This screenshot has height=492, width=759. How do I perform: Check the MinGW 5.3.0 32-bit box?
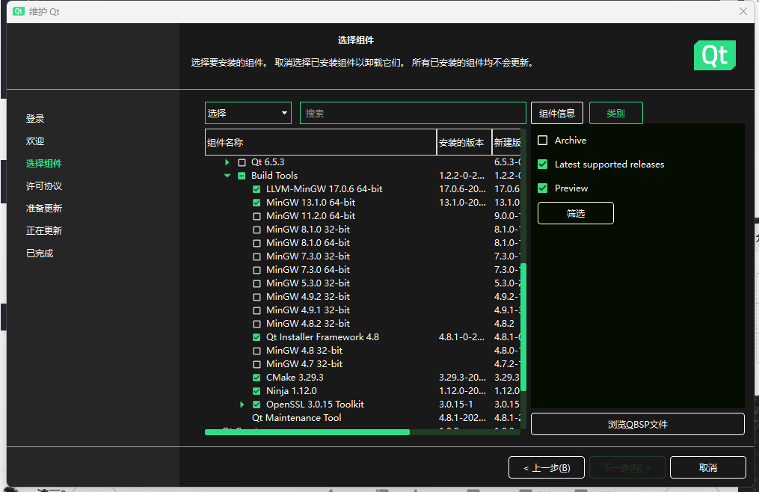click(x=256, y=283)
